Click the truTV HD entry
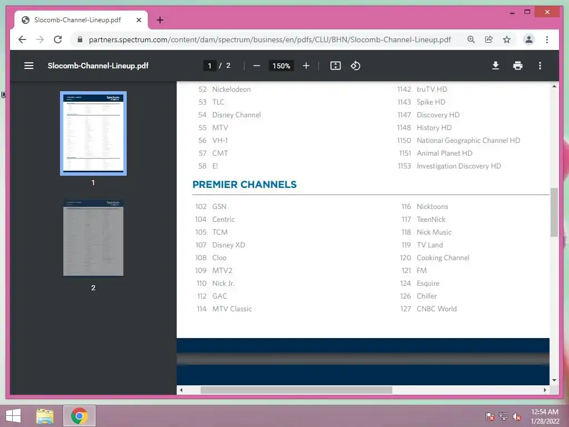This screenshot has width=569, height=427. pyautogui.click(x=432, y=90)
